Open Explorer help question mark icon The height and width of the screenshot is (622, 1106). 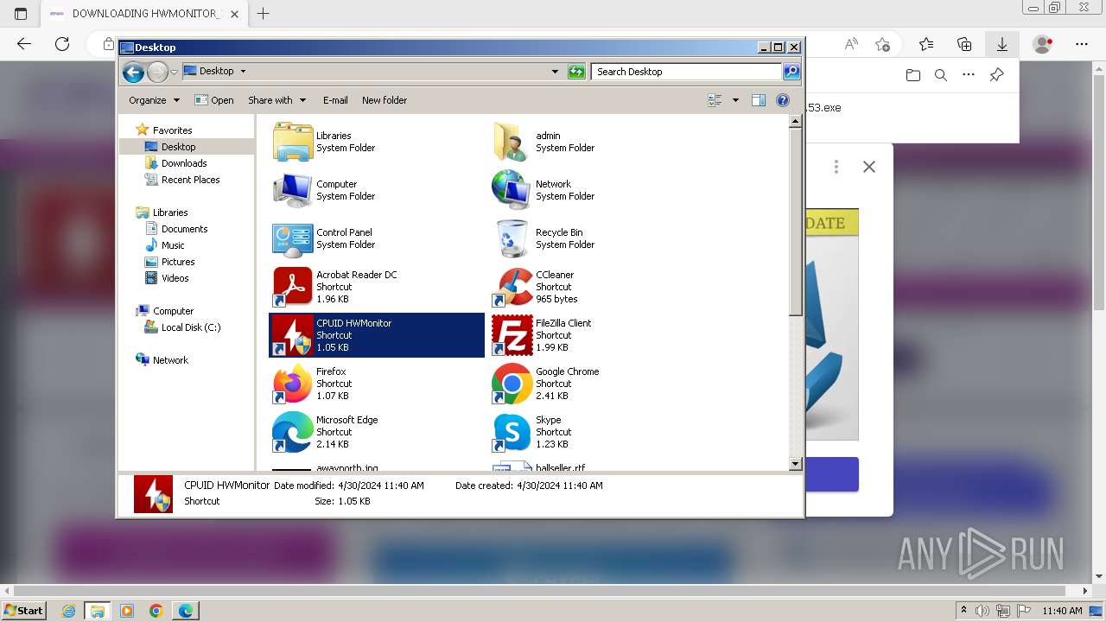tap(783, 100)
